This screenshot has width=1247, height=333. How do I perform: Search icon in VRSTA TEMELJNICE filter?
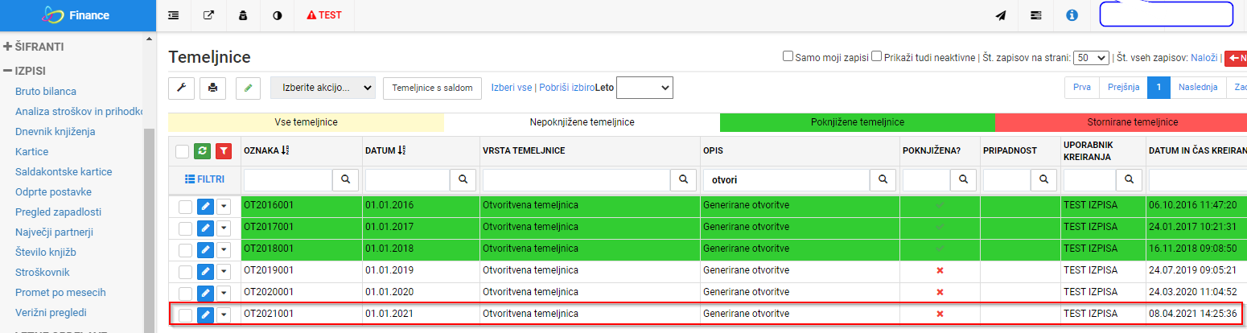point(684,180)
